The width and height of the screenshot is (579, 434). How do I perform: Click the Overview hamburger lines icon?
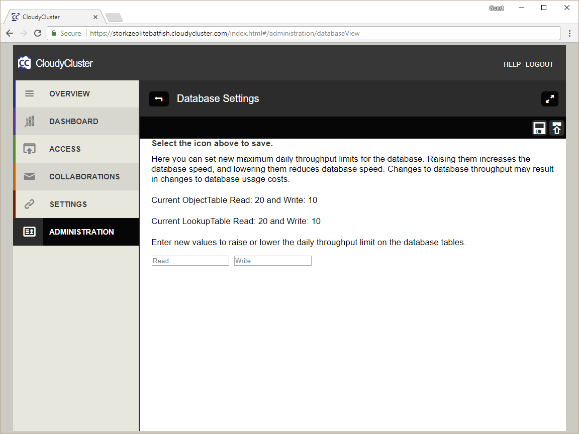[30, 94]
